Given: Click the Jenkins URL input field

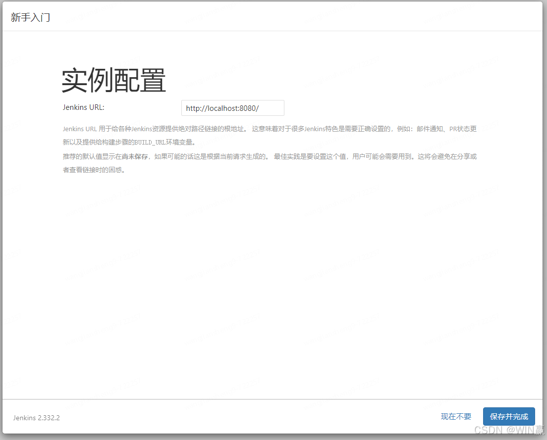Looking at the screenshot, I should point(233,108).
